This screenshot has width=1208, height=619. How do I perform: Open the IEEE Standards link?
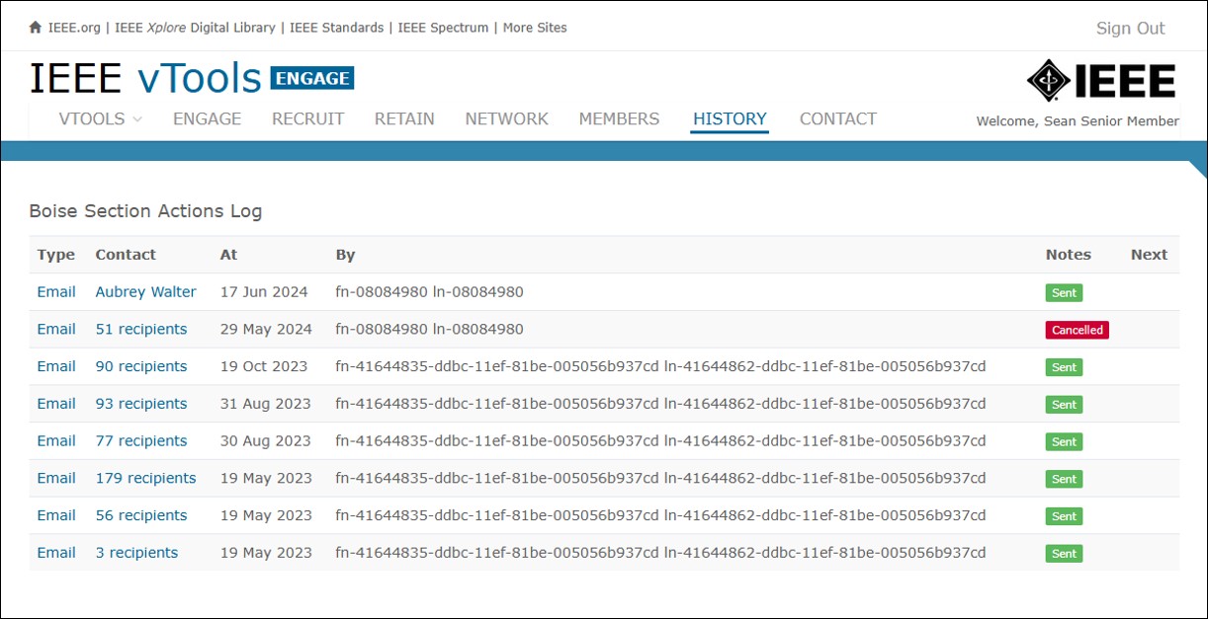tap(336, 28)
